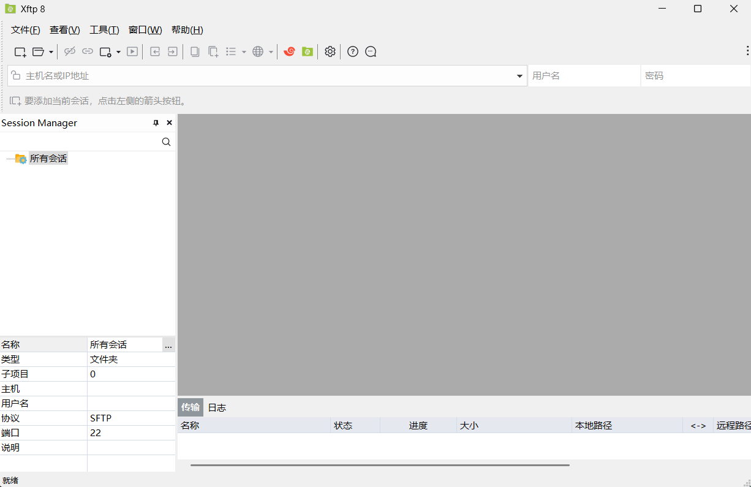The width and height of the screenshot is (751, 487).
Task: Expand the globe encoding dropdown arrow
Action: coord(271,52)
